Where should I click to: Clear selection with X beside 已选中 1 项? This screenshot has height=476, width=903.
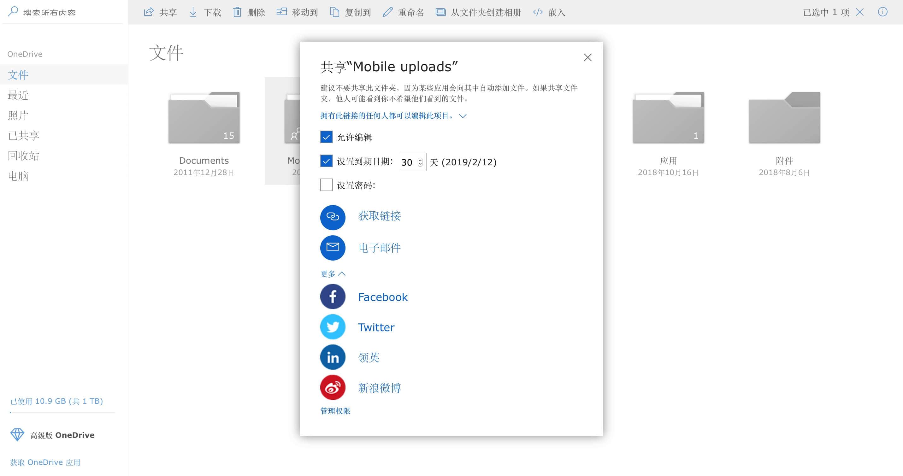click(x=860, y=12)
